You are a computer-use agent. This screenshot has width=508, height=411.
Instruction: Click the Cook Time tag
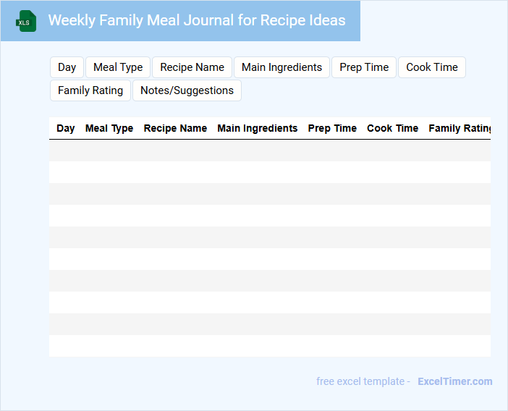pos(432,67)
